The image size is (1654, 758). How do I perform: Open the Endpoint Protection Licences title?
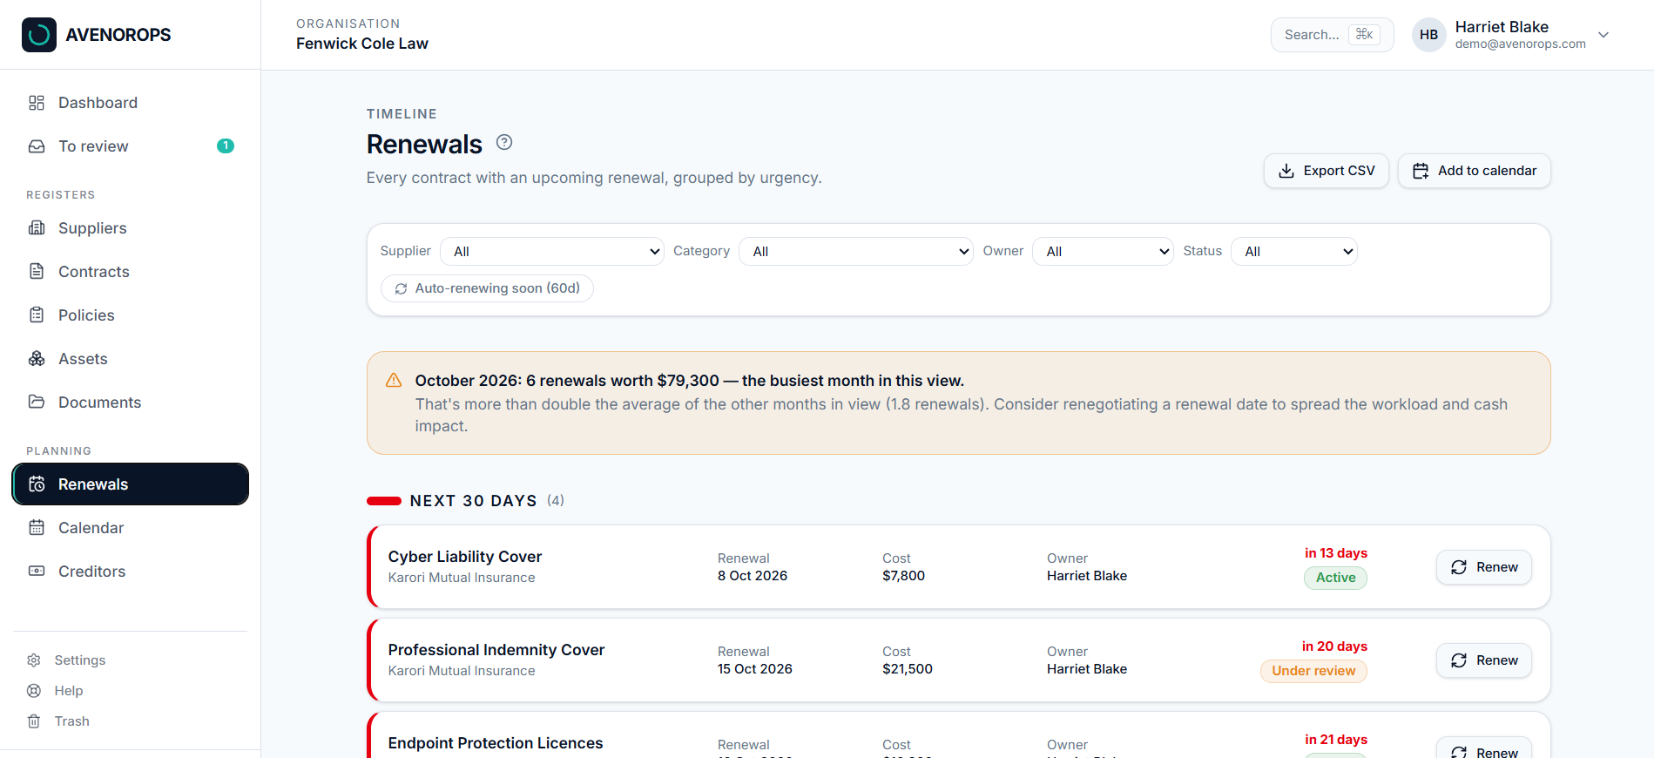(x=496, y=743)
